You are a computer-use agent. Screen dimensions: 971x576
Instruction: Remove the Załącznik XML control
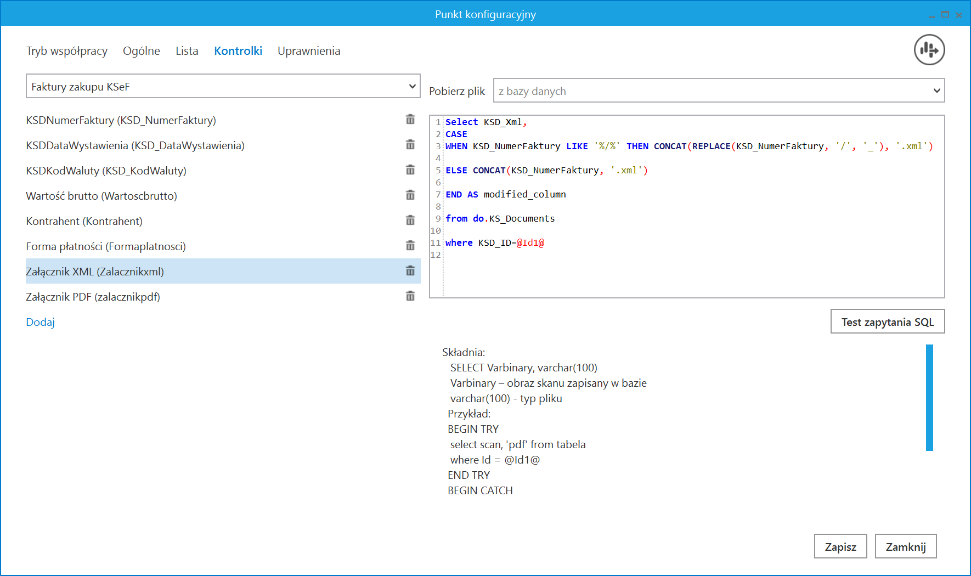point(410,271)
